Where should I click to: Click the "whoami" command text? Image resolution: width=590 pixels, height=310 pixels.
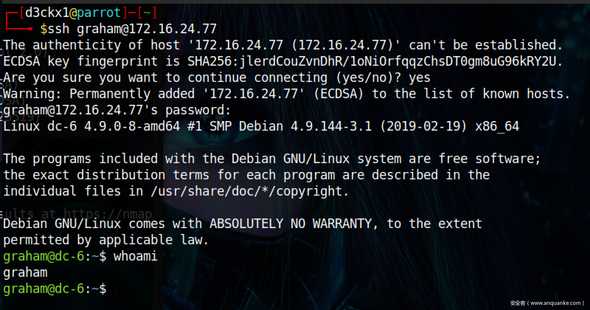point(135,256)
